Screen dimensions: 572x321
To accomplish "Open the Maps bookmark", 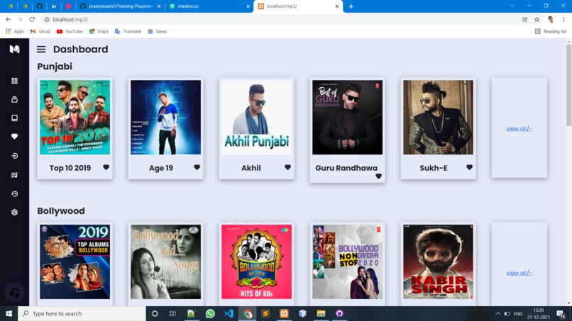I will click(x=99, y=31).
